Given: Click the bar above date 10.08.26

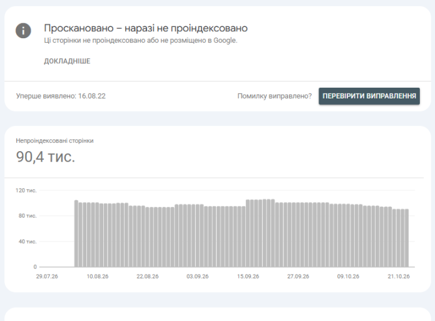Looking at the screenshot, I should pos(97,235).
